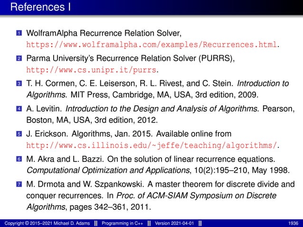Click the reference number 1 bullet
303x227 pixels.
click(x=19, y=33)
